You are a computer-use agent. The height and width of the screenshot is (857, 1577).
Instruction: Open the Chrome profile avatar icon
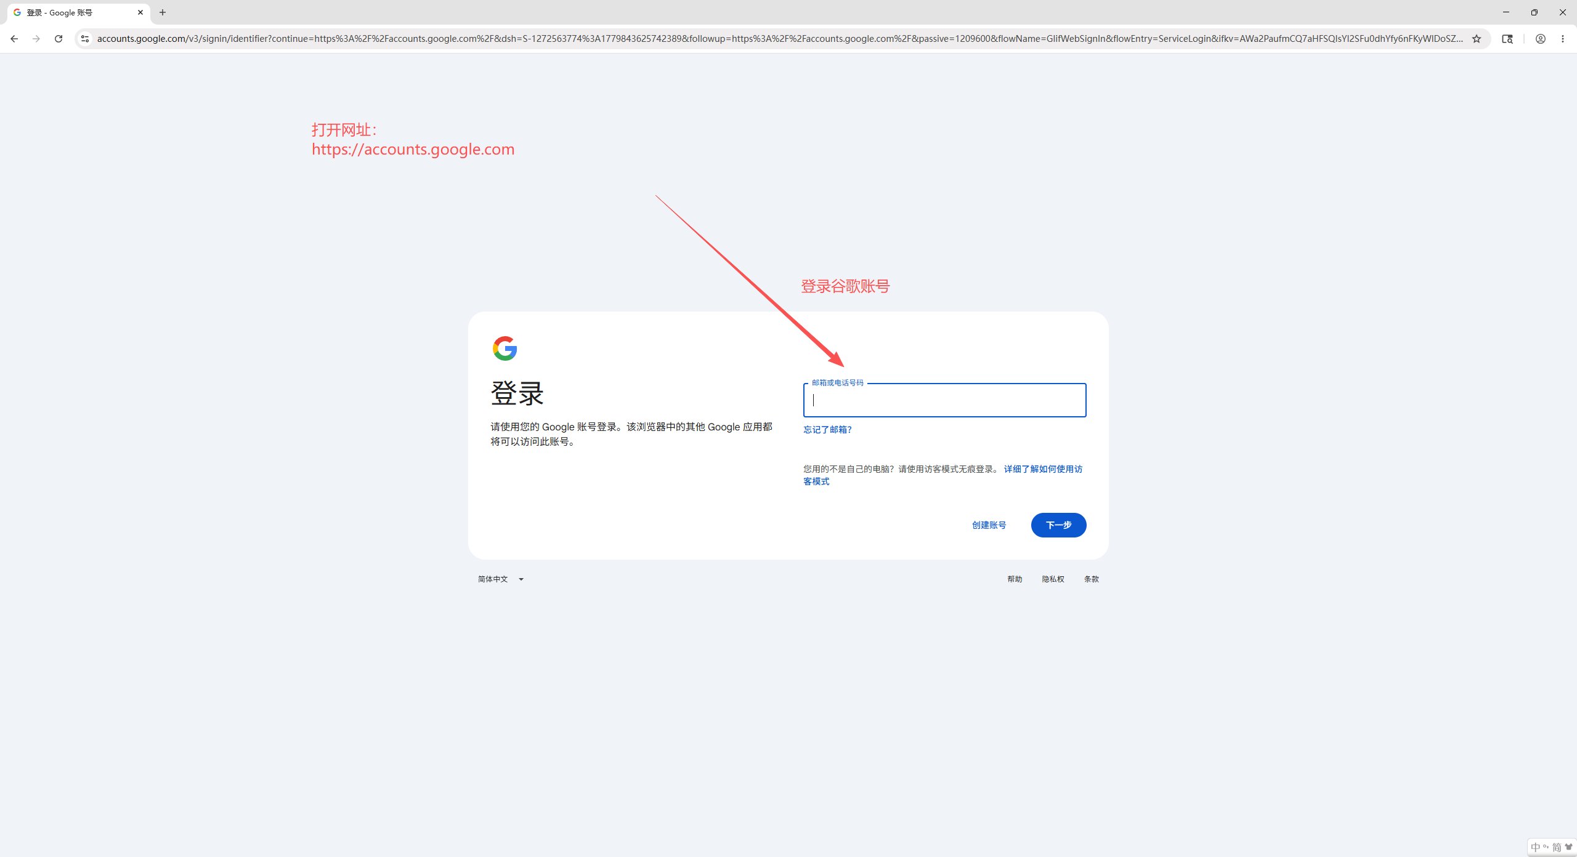1541,39
